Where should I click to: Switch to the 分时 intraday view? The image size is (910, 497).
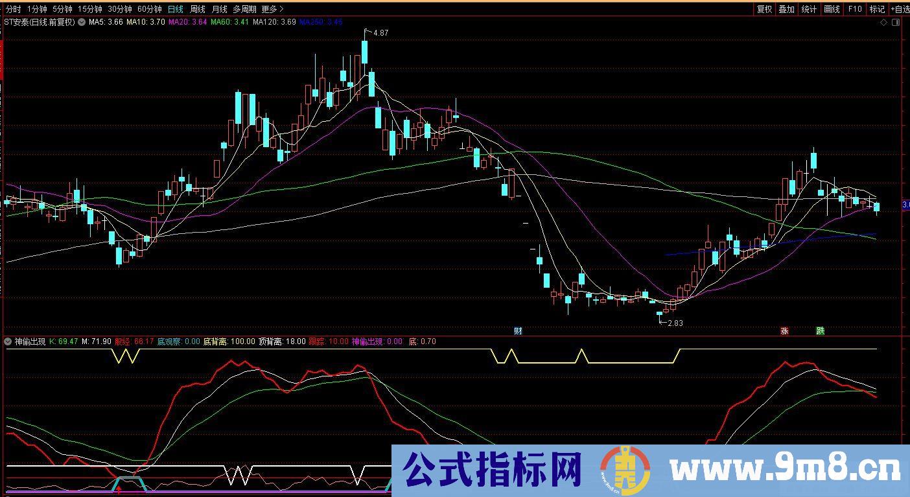(x=13, y=9)
